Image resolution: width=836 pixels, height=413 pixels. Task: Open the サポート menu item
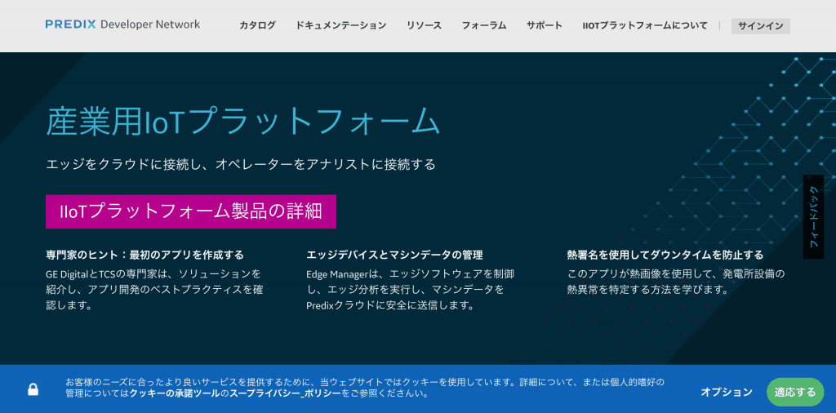click(x=545, y=25)
